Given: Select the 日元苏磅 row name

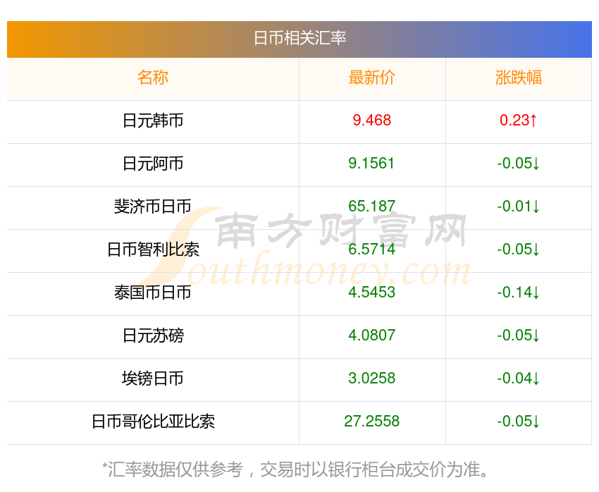Looking at the screenshot, I should 153,336.
